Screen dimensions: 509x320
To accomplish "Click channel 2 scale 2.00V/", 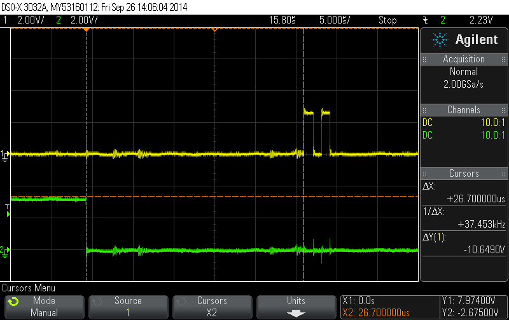I will click(84, 20).
